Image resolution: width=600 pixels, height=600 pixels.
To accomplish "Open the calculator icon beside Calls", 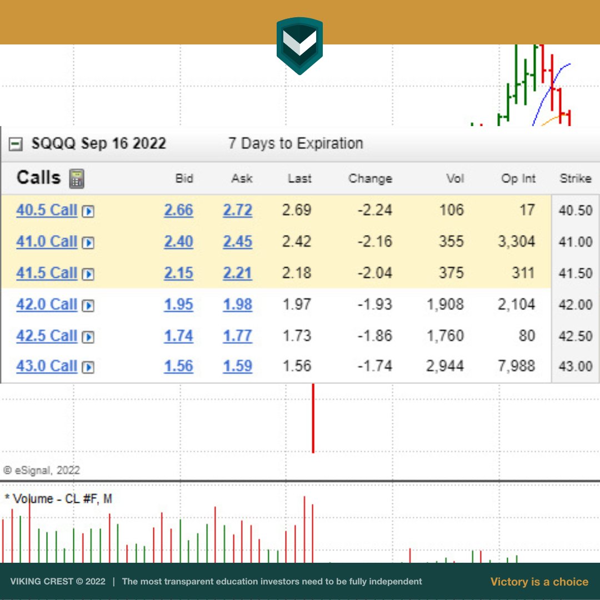I will coord(77,179).
